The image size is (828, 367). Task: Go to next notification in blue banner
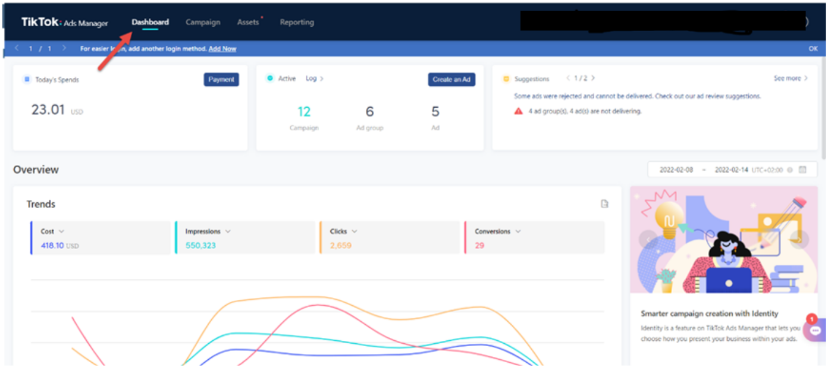pos(64,48)
